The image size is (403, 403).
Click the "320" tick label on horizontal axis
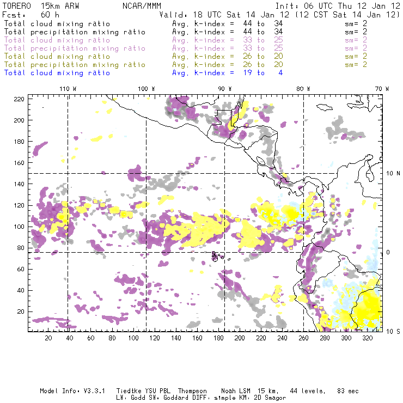368,338
